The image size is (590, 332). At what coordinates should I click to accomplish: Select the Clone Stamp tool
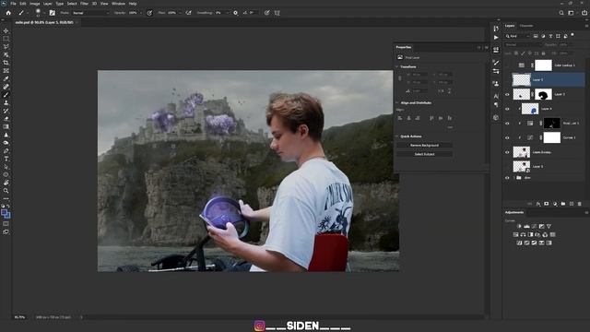pyautogui.click(x=6, y=102)
